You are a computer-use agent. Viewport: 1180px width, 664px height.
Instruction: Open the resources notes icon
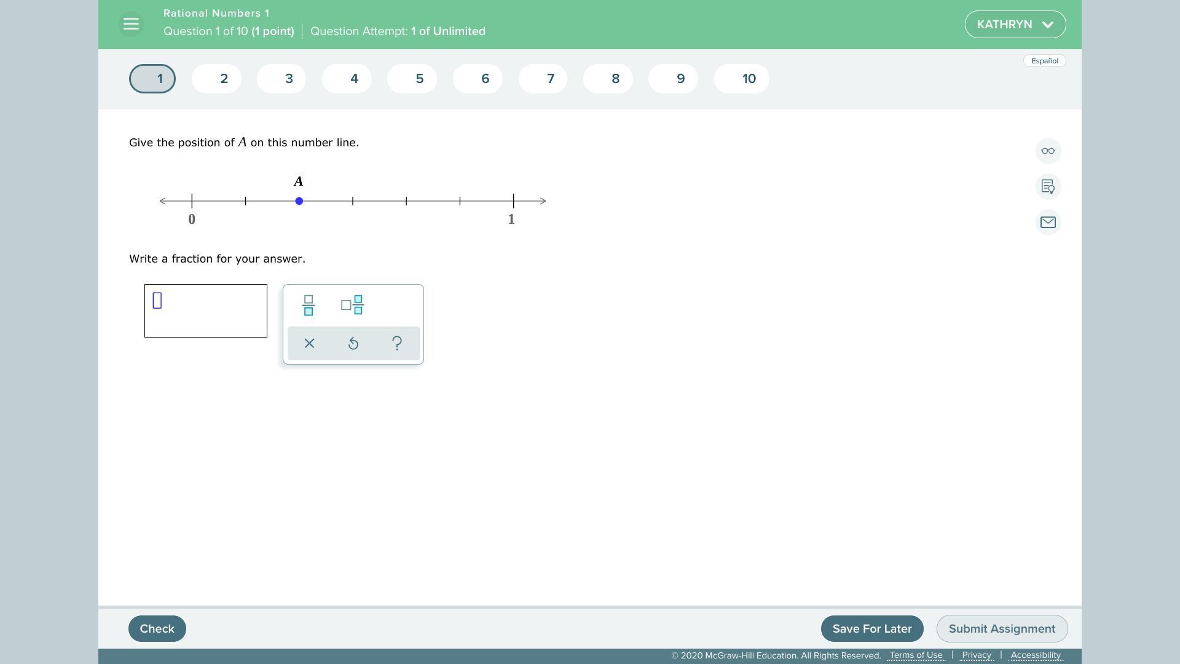(1048, 187)
